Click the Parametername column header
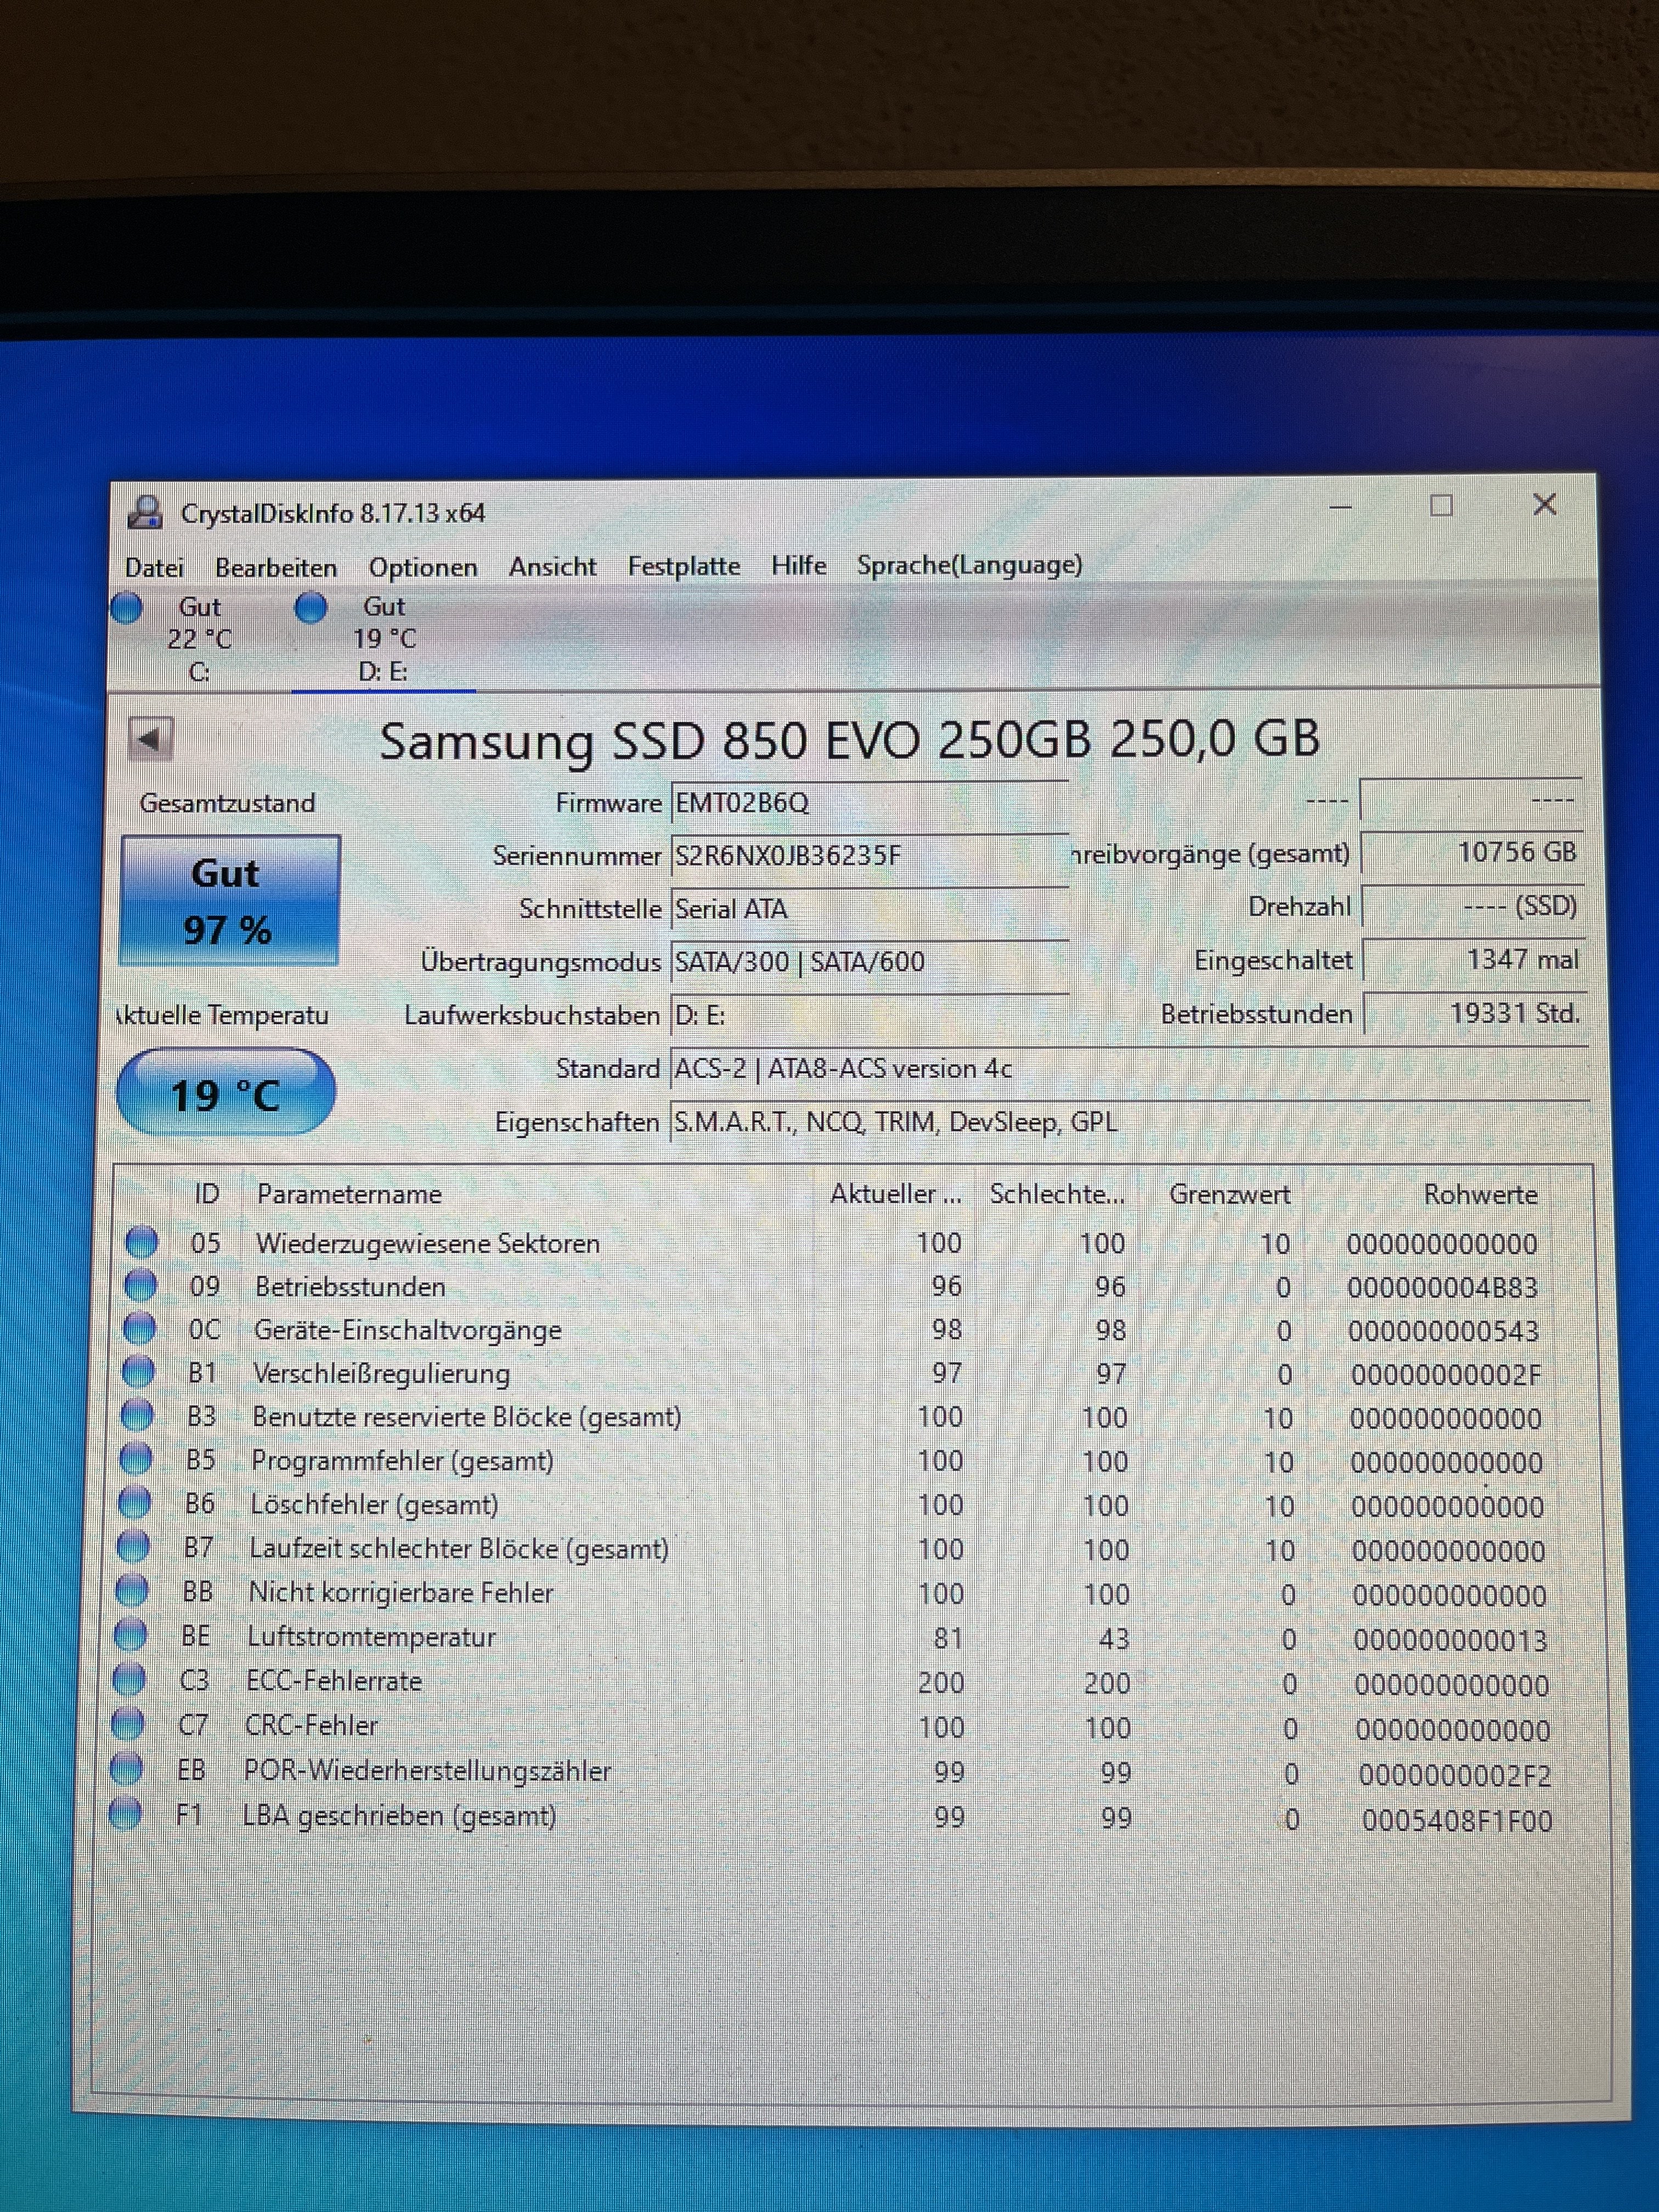This screenshot has height=2212, width=1659. [x=349, y=1194]
